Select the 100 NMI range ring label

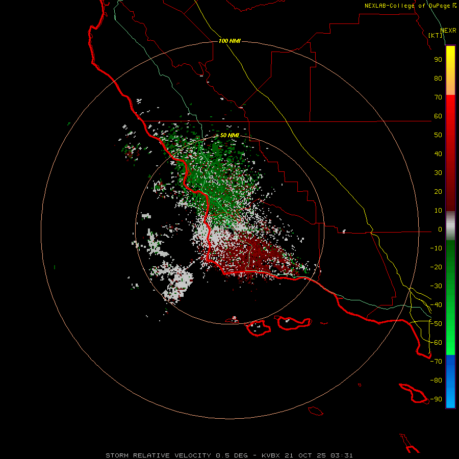click(x=229, y=41)
